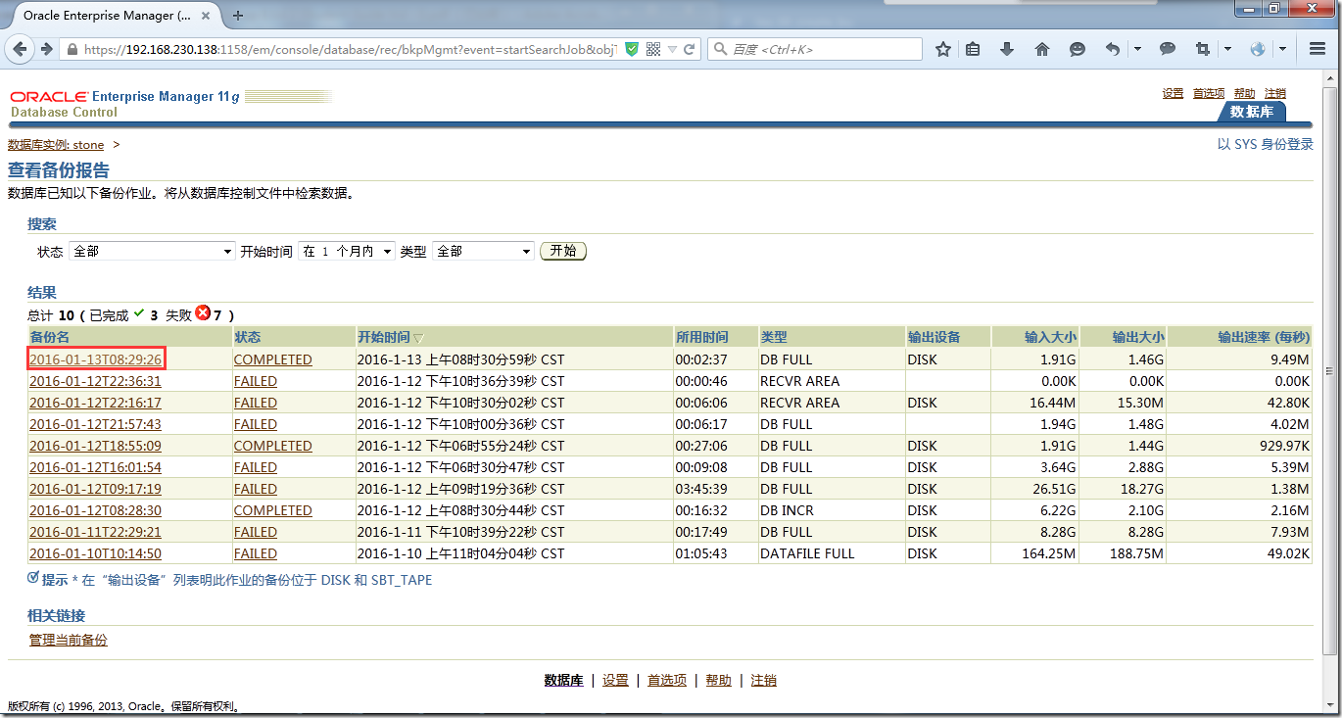Expand dropdown next to undo arrow icon
Screen dimensions: 1342x718
tap(1137, 49)
